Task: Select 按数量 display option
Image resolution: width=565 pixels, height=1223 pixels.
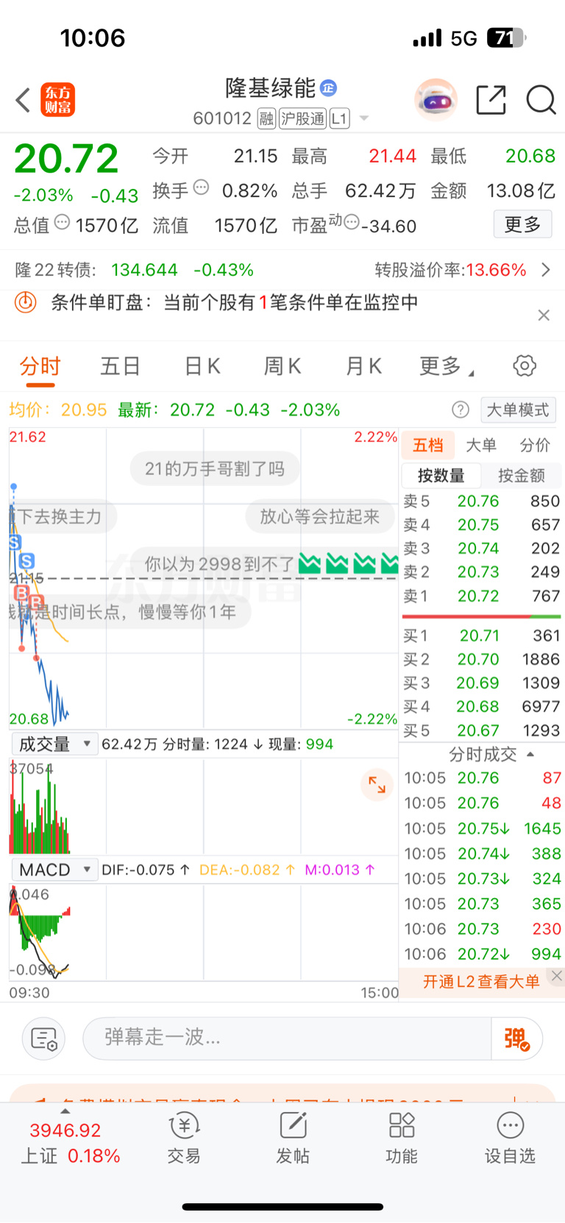Action: coord(441,476)
